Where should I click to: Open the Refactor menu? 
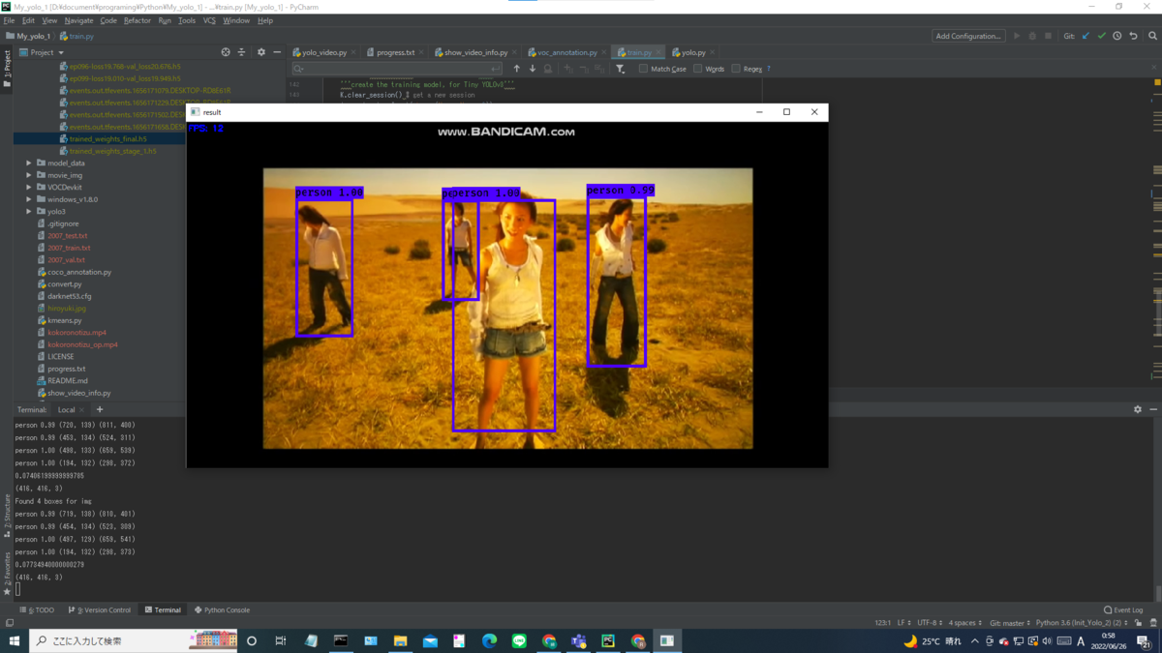pos(137,20)
